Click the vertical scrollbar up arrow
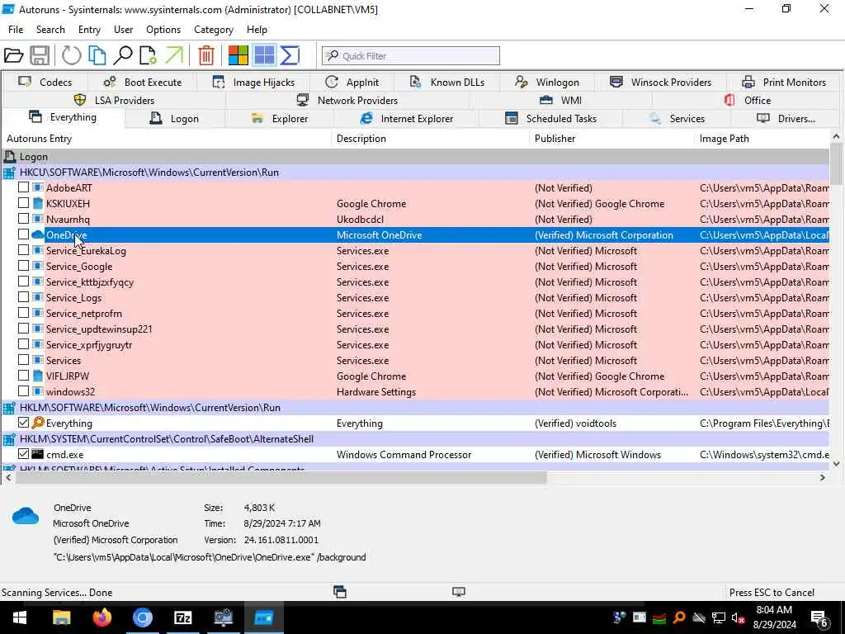The image size is (845, 634). (x=836, y=137)
